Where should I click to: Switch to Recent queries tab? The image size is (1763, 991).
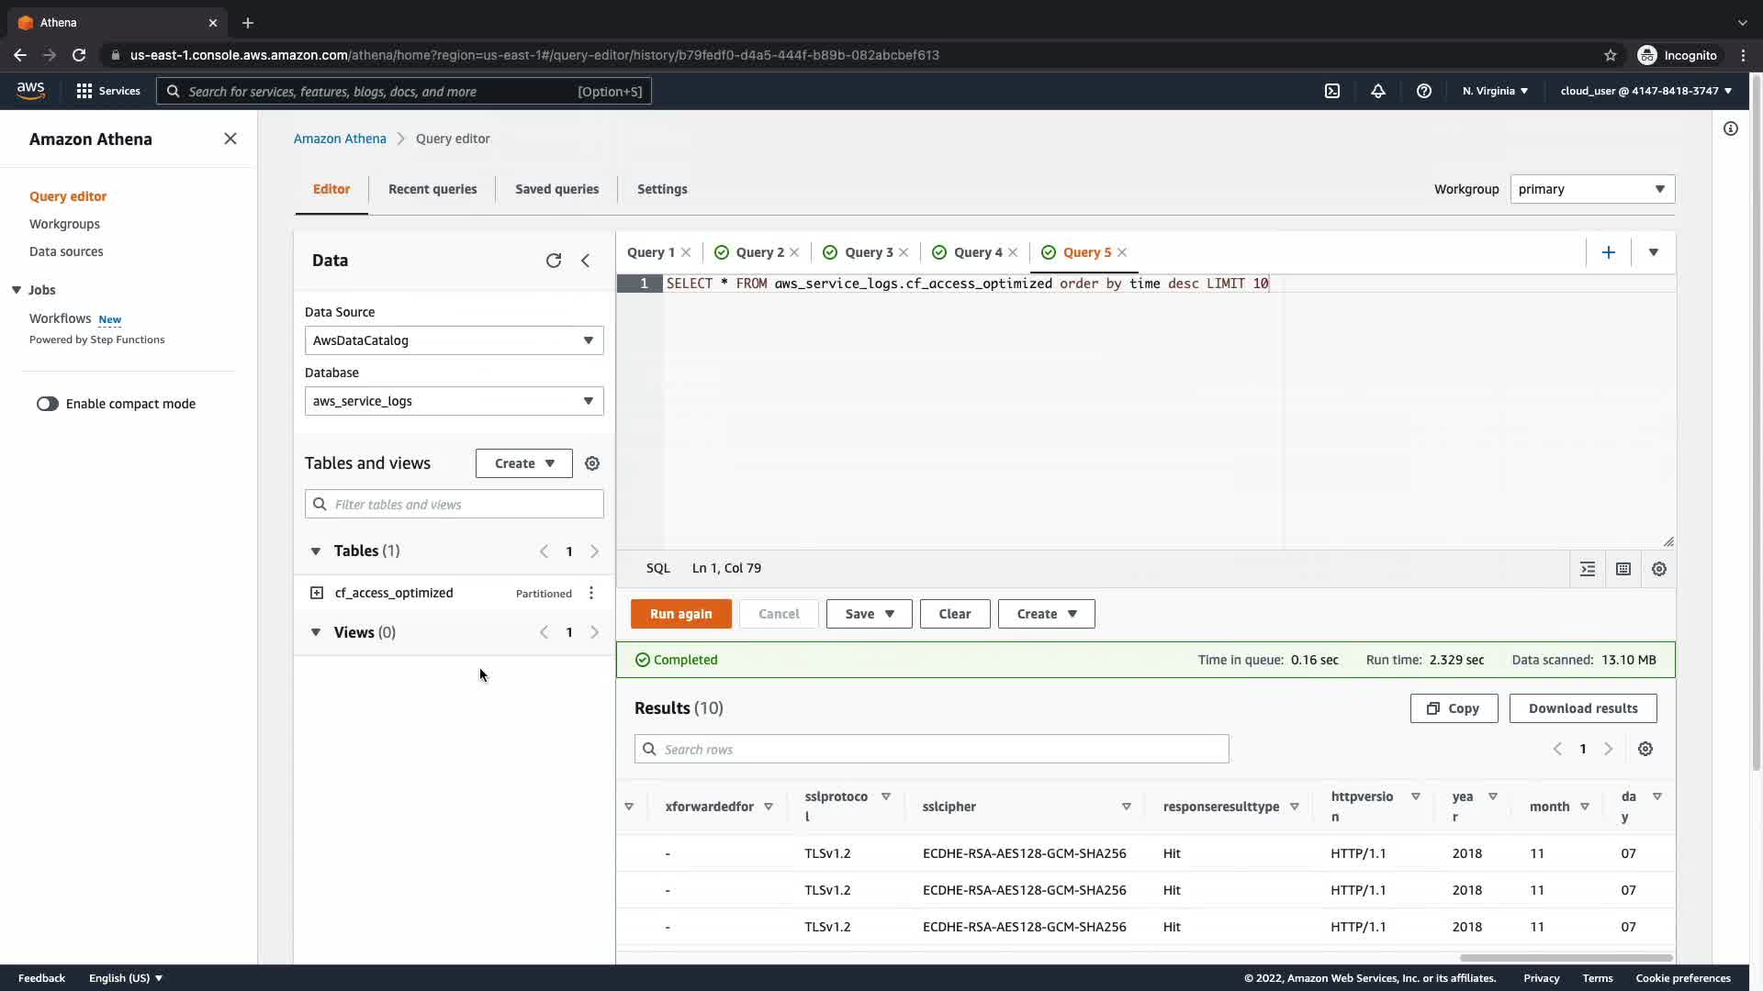click(432, 189)
